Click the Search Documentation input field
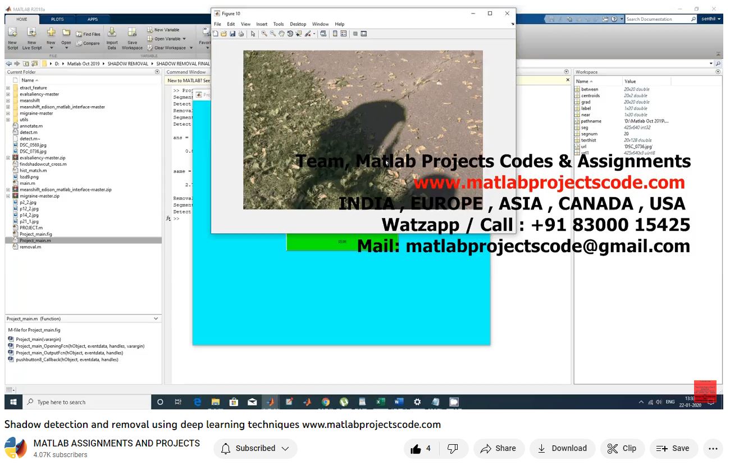 [x=657, y=19]
